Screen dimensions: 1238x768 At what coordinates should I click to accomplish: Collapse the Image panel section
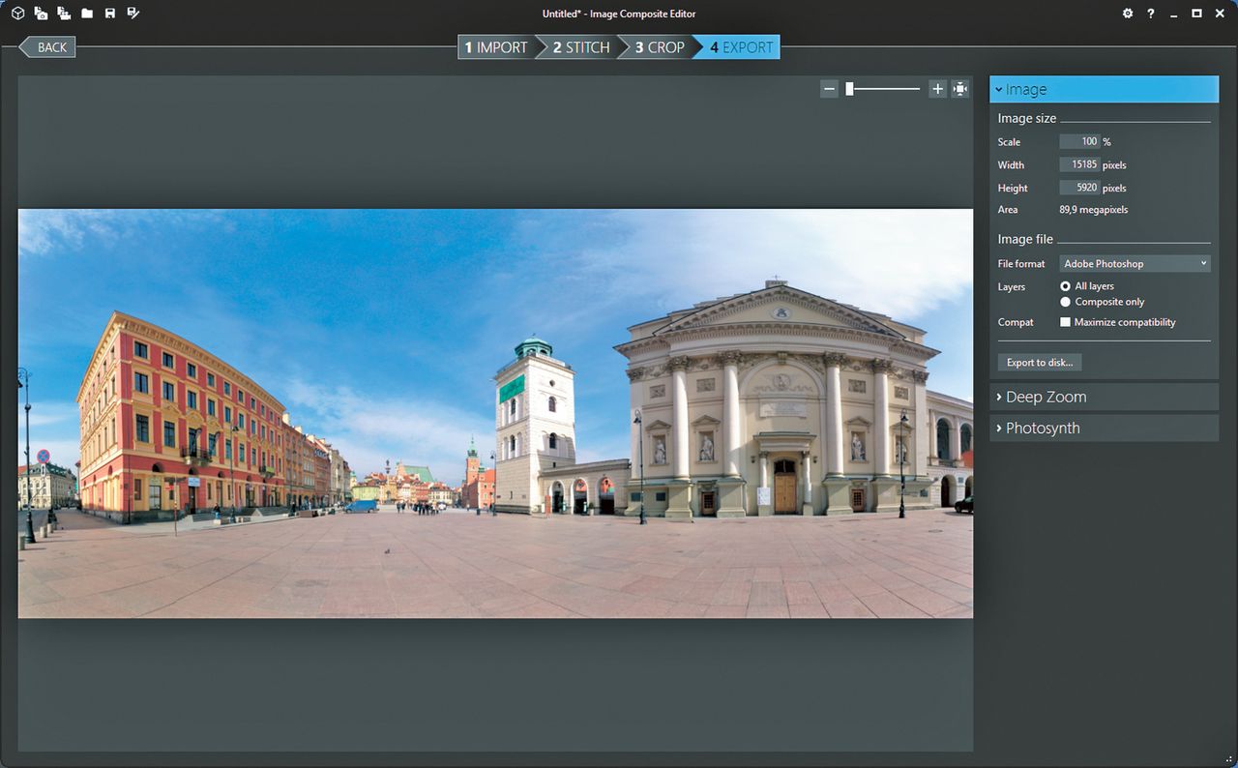(x=1104, y=89)
